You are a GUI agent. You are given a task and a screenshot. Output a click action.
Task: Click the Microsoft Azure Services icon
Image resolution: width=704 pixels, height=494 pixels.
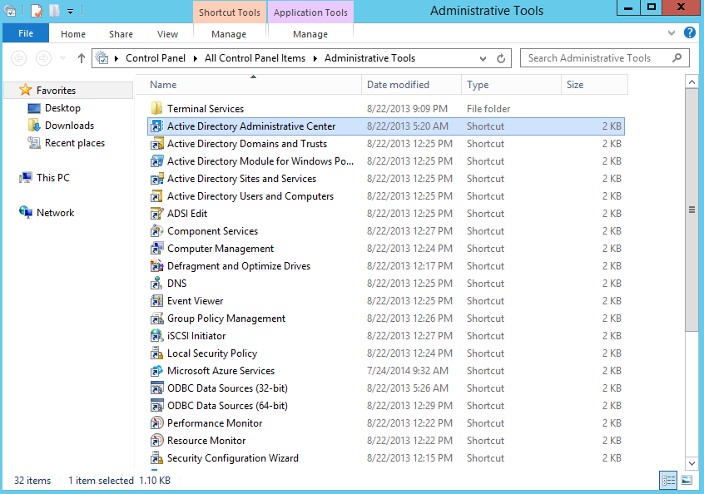coord(156,371)
